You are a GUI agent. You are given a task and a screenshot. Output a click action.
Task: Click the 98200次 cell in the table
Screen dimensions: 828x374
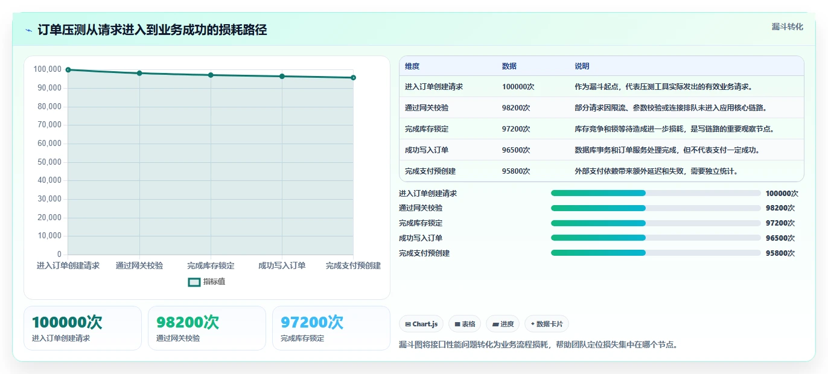(516, 108)
